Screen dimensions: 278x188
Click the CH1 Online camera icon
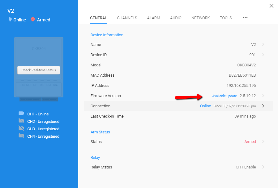point(21,113)
